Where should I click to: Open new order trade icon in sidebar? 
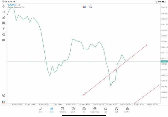[x=3, y=102]
